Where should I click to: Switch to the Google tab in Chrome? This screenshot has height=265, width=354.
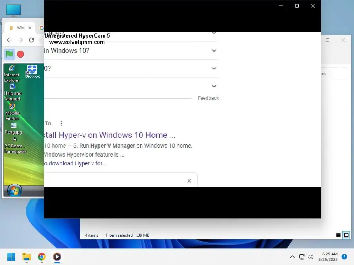(x=41, y=28)
